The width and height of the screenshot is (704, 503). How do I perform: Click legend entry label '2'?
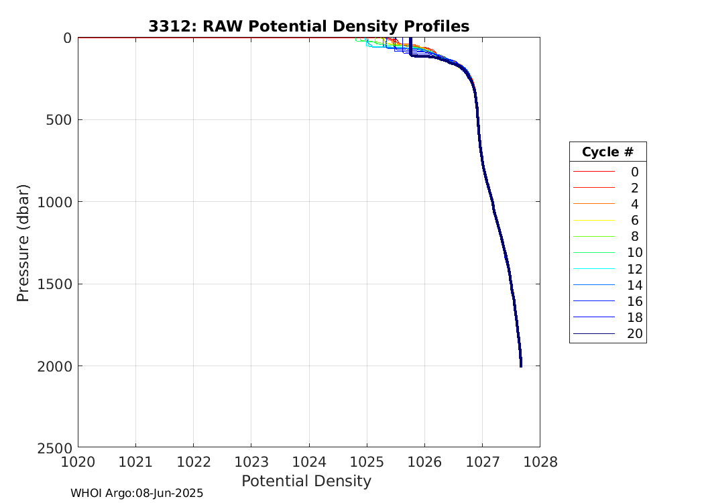[x=634, y=188]
